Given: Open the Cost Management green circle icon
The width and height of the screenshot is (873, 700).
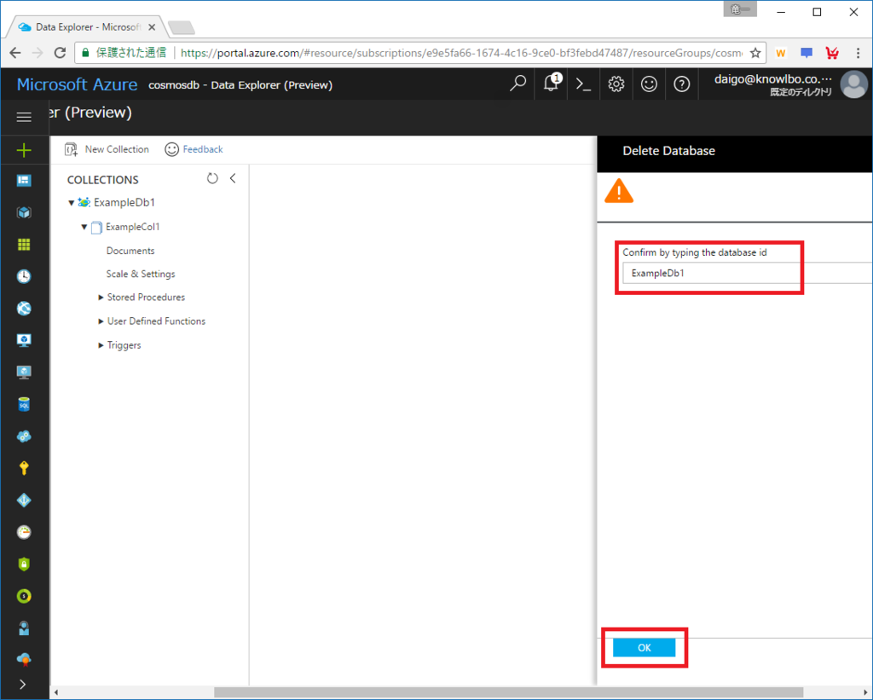Looking at the screenshot, I should click(x=24, y=597).
